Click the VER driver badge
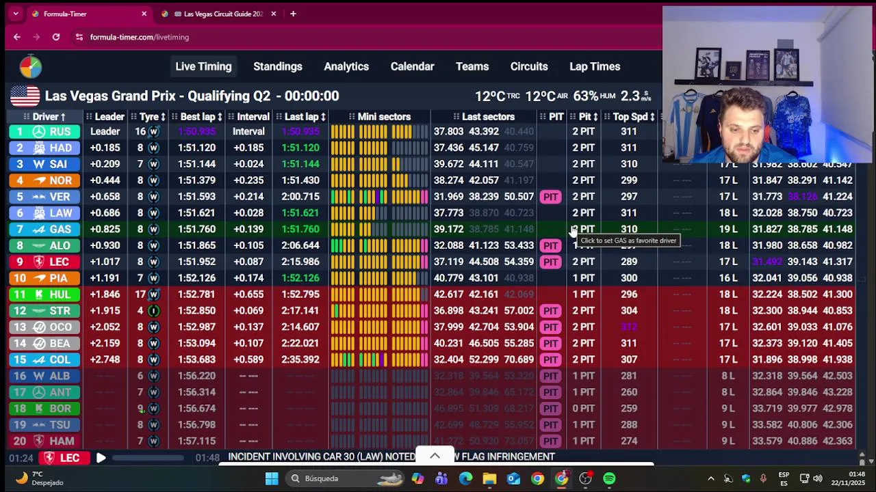The height and width of the screenshot is (492, 876). (x=46, y=197)
